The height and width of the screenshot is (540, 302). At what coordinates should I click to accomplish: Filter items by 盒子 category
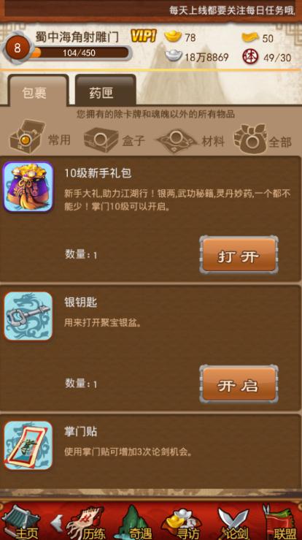pyautogui.click(x=115, y=140)
